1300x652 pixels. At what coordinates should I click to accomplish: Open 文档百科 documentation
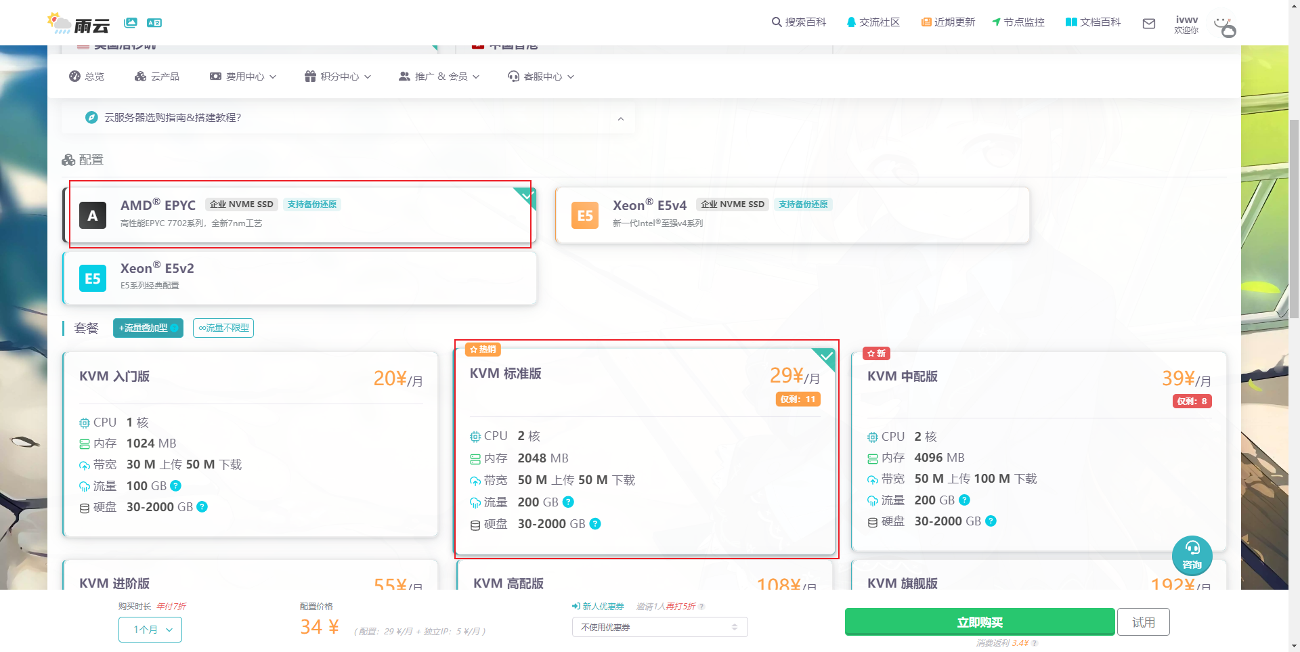[x=1092, y=22]
